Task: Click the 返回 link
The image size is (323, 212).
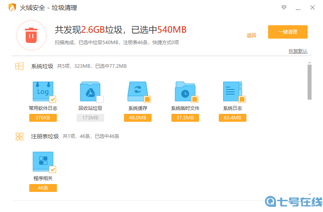Action: click(251, 35)
